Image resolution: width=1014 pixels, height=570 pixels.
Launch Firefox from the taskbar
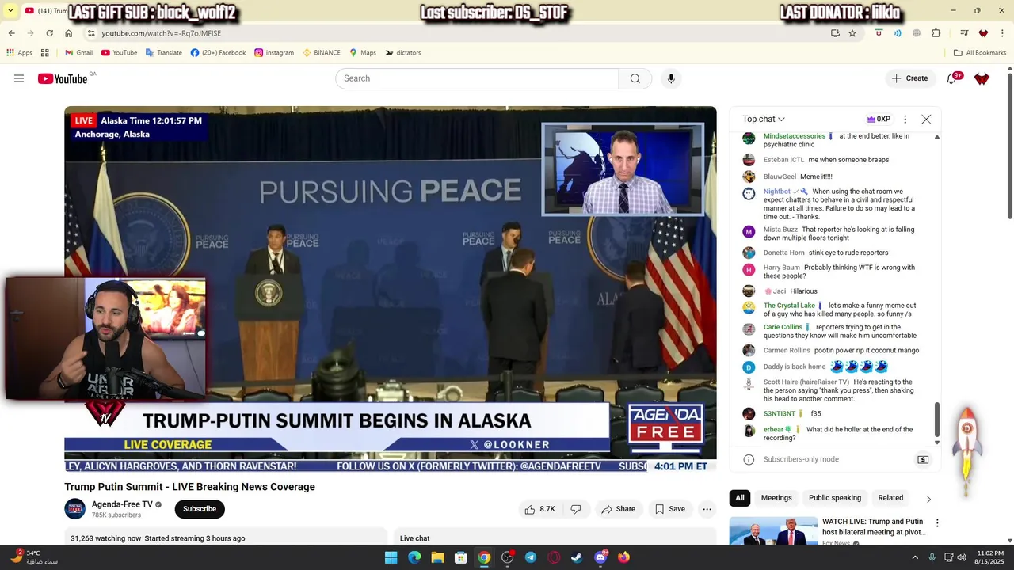[x=623, y=557]
